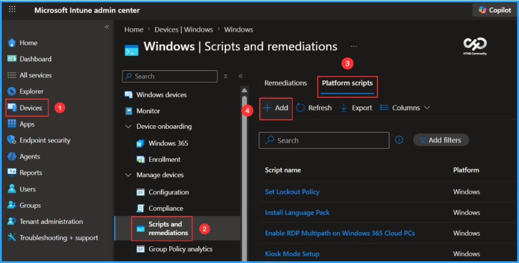The width and height of the screenshot is (519, 263).
Task: Click the Endpoint security shield icon
Action: click(12, 140)
